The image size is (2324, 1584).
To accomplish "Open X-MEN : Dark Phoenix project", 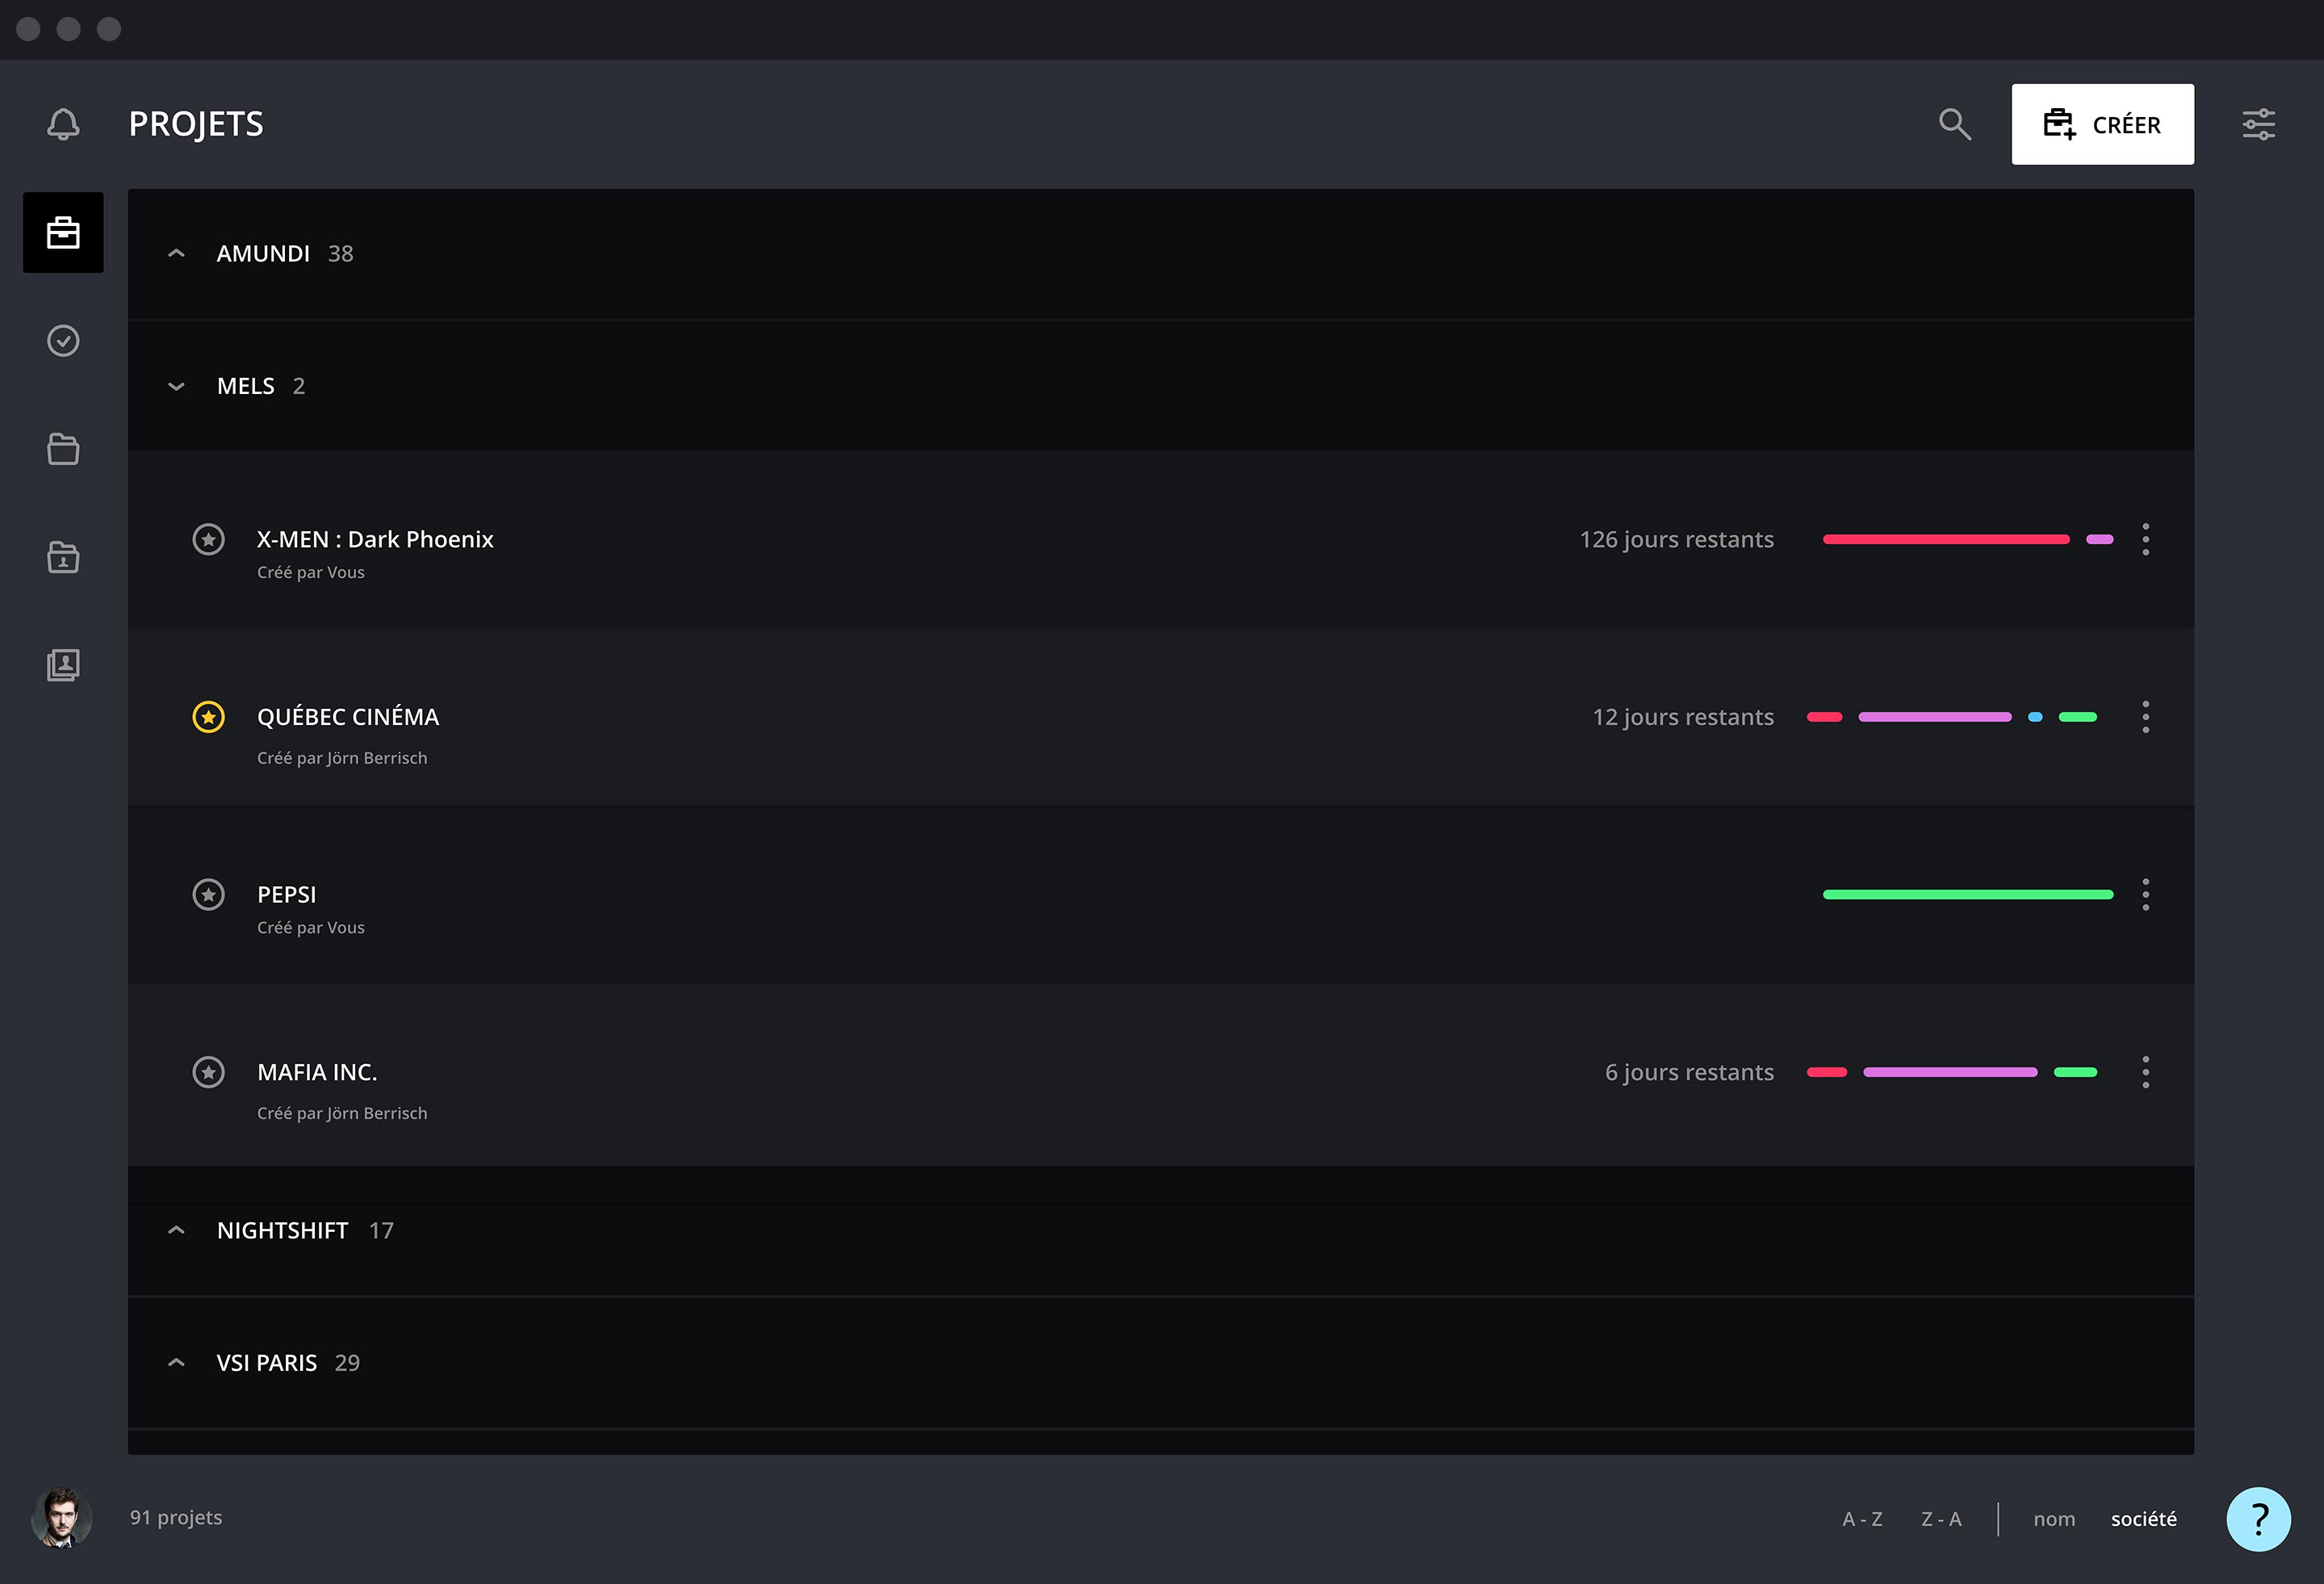I will 375,540.
